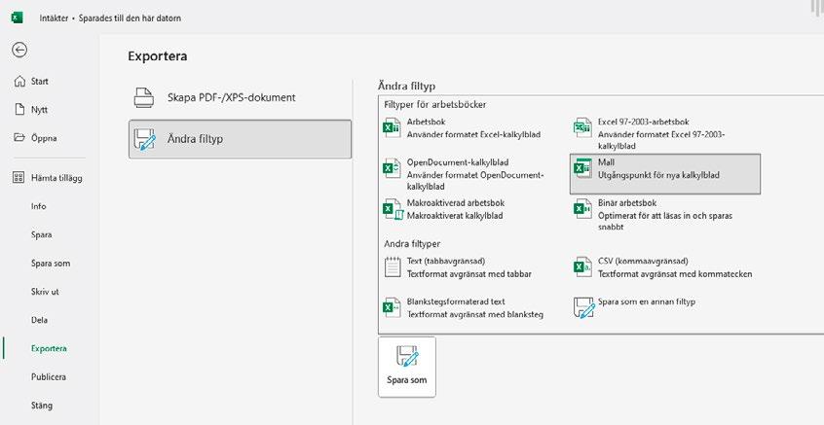This screenshot has height=425, width=824.
Task: Go back using the back arrow
Action: point(19,50)
